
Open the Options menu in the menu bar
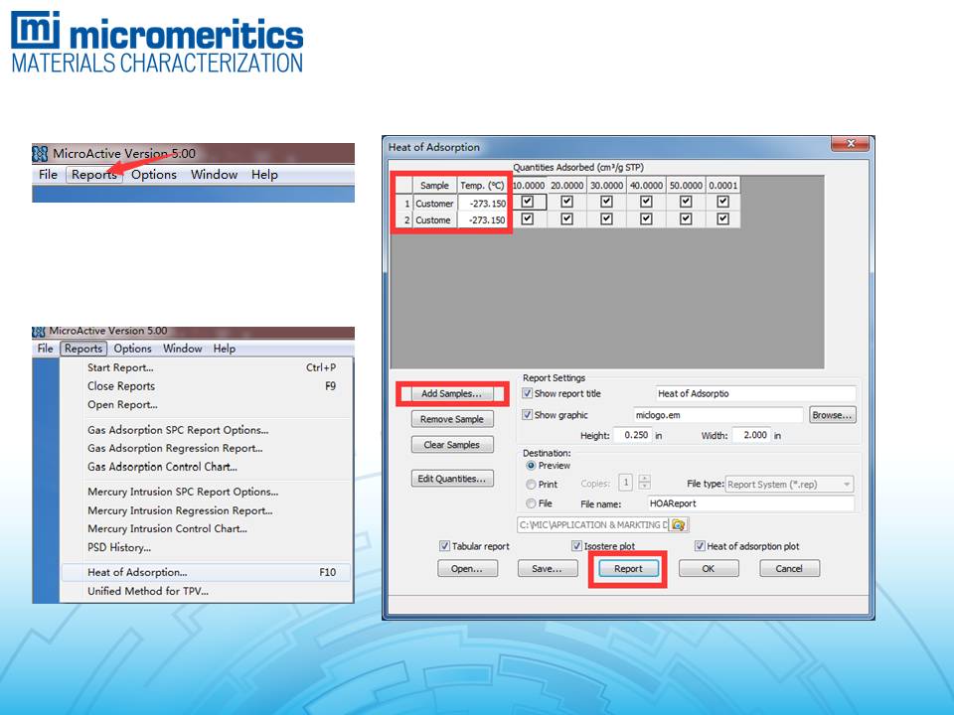[x=154, y=175]
